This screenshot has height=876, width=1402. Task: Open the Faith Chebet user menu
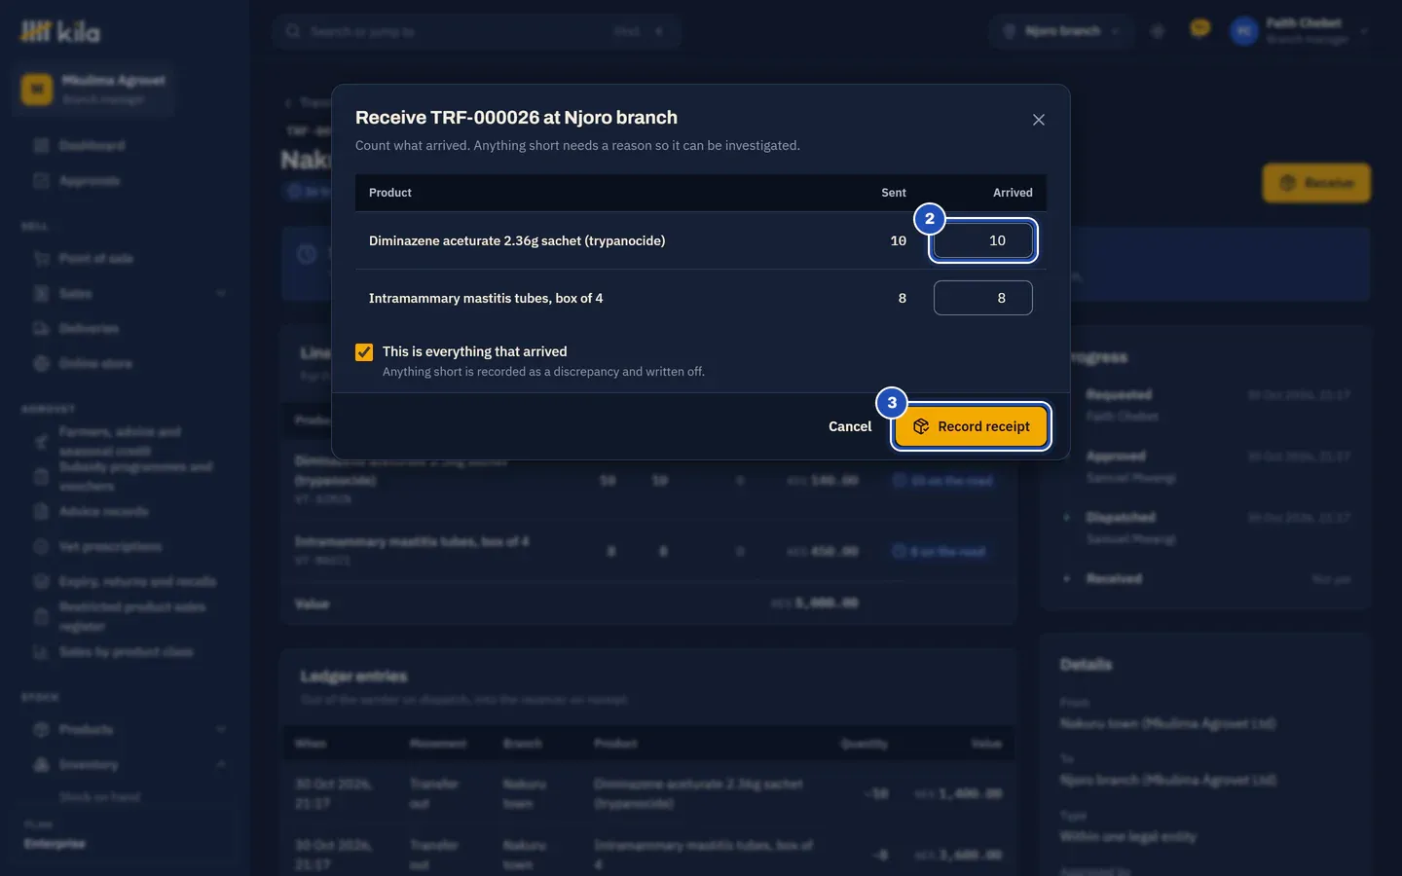1301,31
